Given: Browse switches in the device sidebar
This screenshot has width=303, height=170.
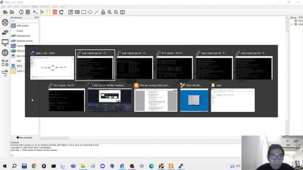Looking at the screenshot, I should coord(5,33).
